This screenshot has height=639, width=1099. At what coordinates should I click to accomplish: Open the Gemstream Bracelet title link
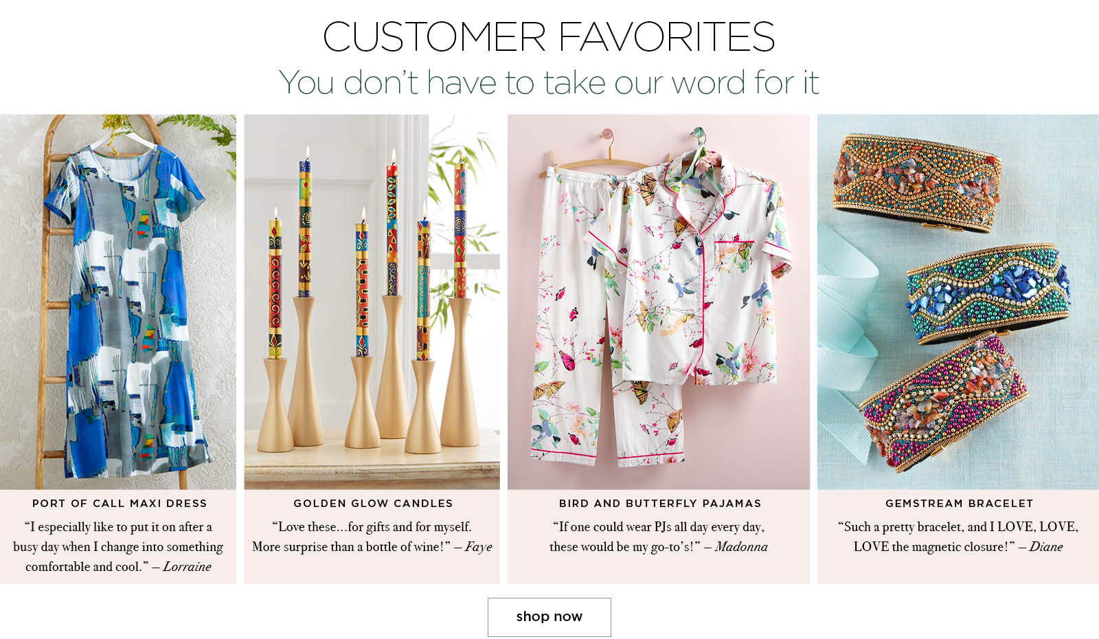click(x=959, y=503)
